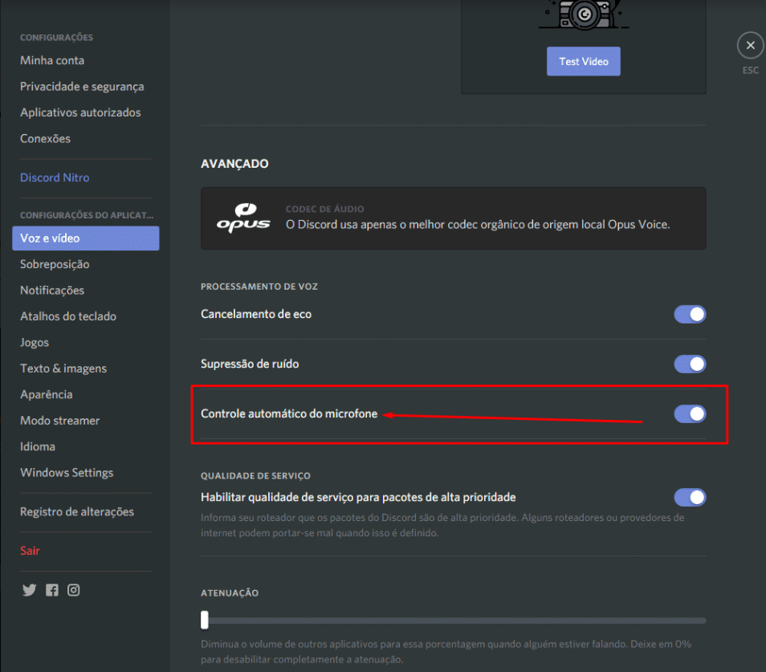Open Modo streamer settings

pyautogui.click(x=60, y=421)
